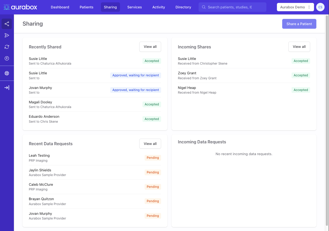View all Recently Shared items

pyautogui.click(x=150, y=47)
